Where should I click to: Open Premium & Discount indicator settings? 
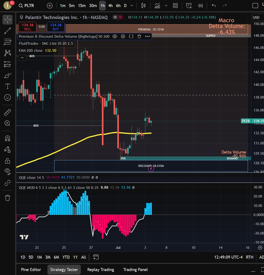tap(123, 36)
